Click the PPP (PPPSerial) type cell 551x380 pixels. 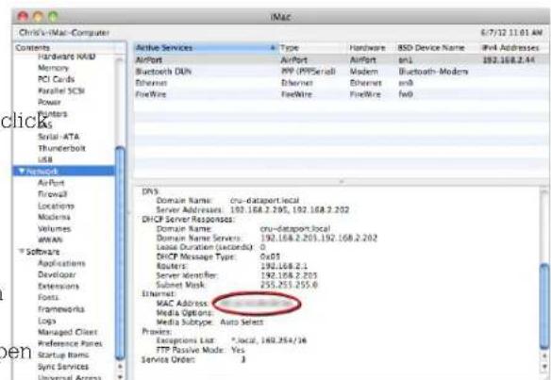[x=309, y=72]
